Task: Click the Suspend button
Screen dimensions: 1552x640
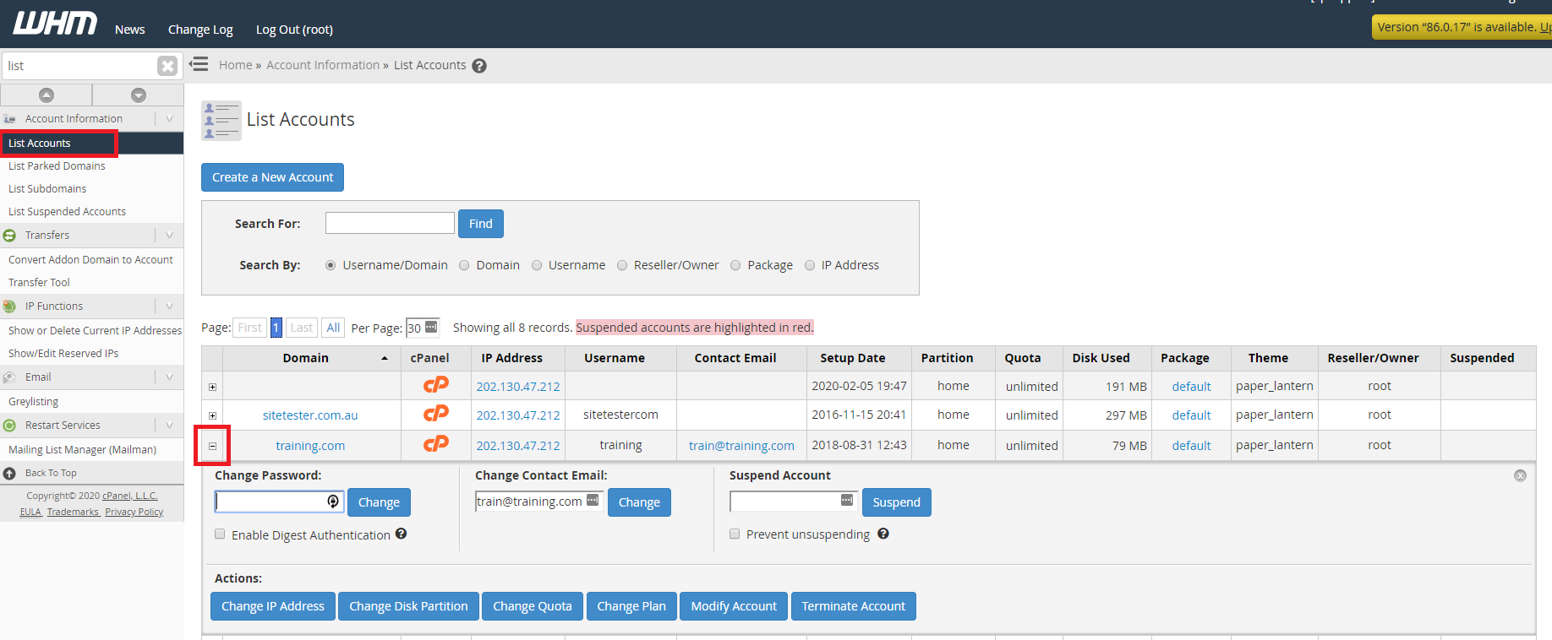Action: point(896,502)
